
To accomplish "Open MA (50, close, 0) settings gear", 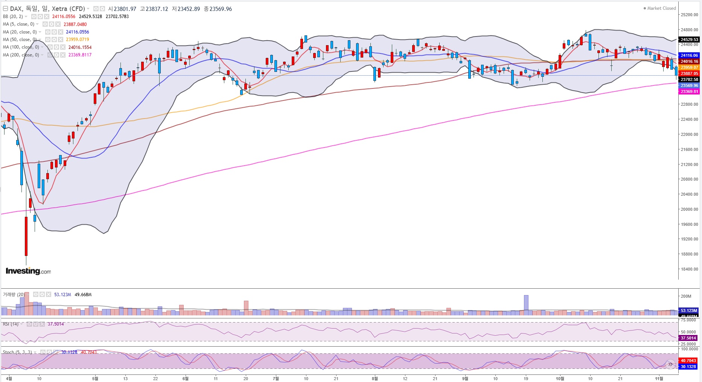I will coord(54,40).
